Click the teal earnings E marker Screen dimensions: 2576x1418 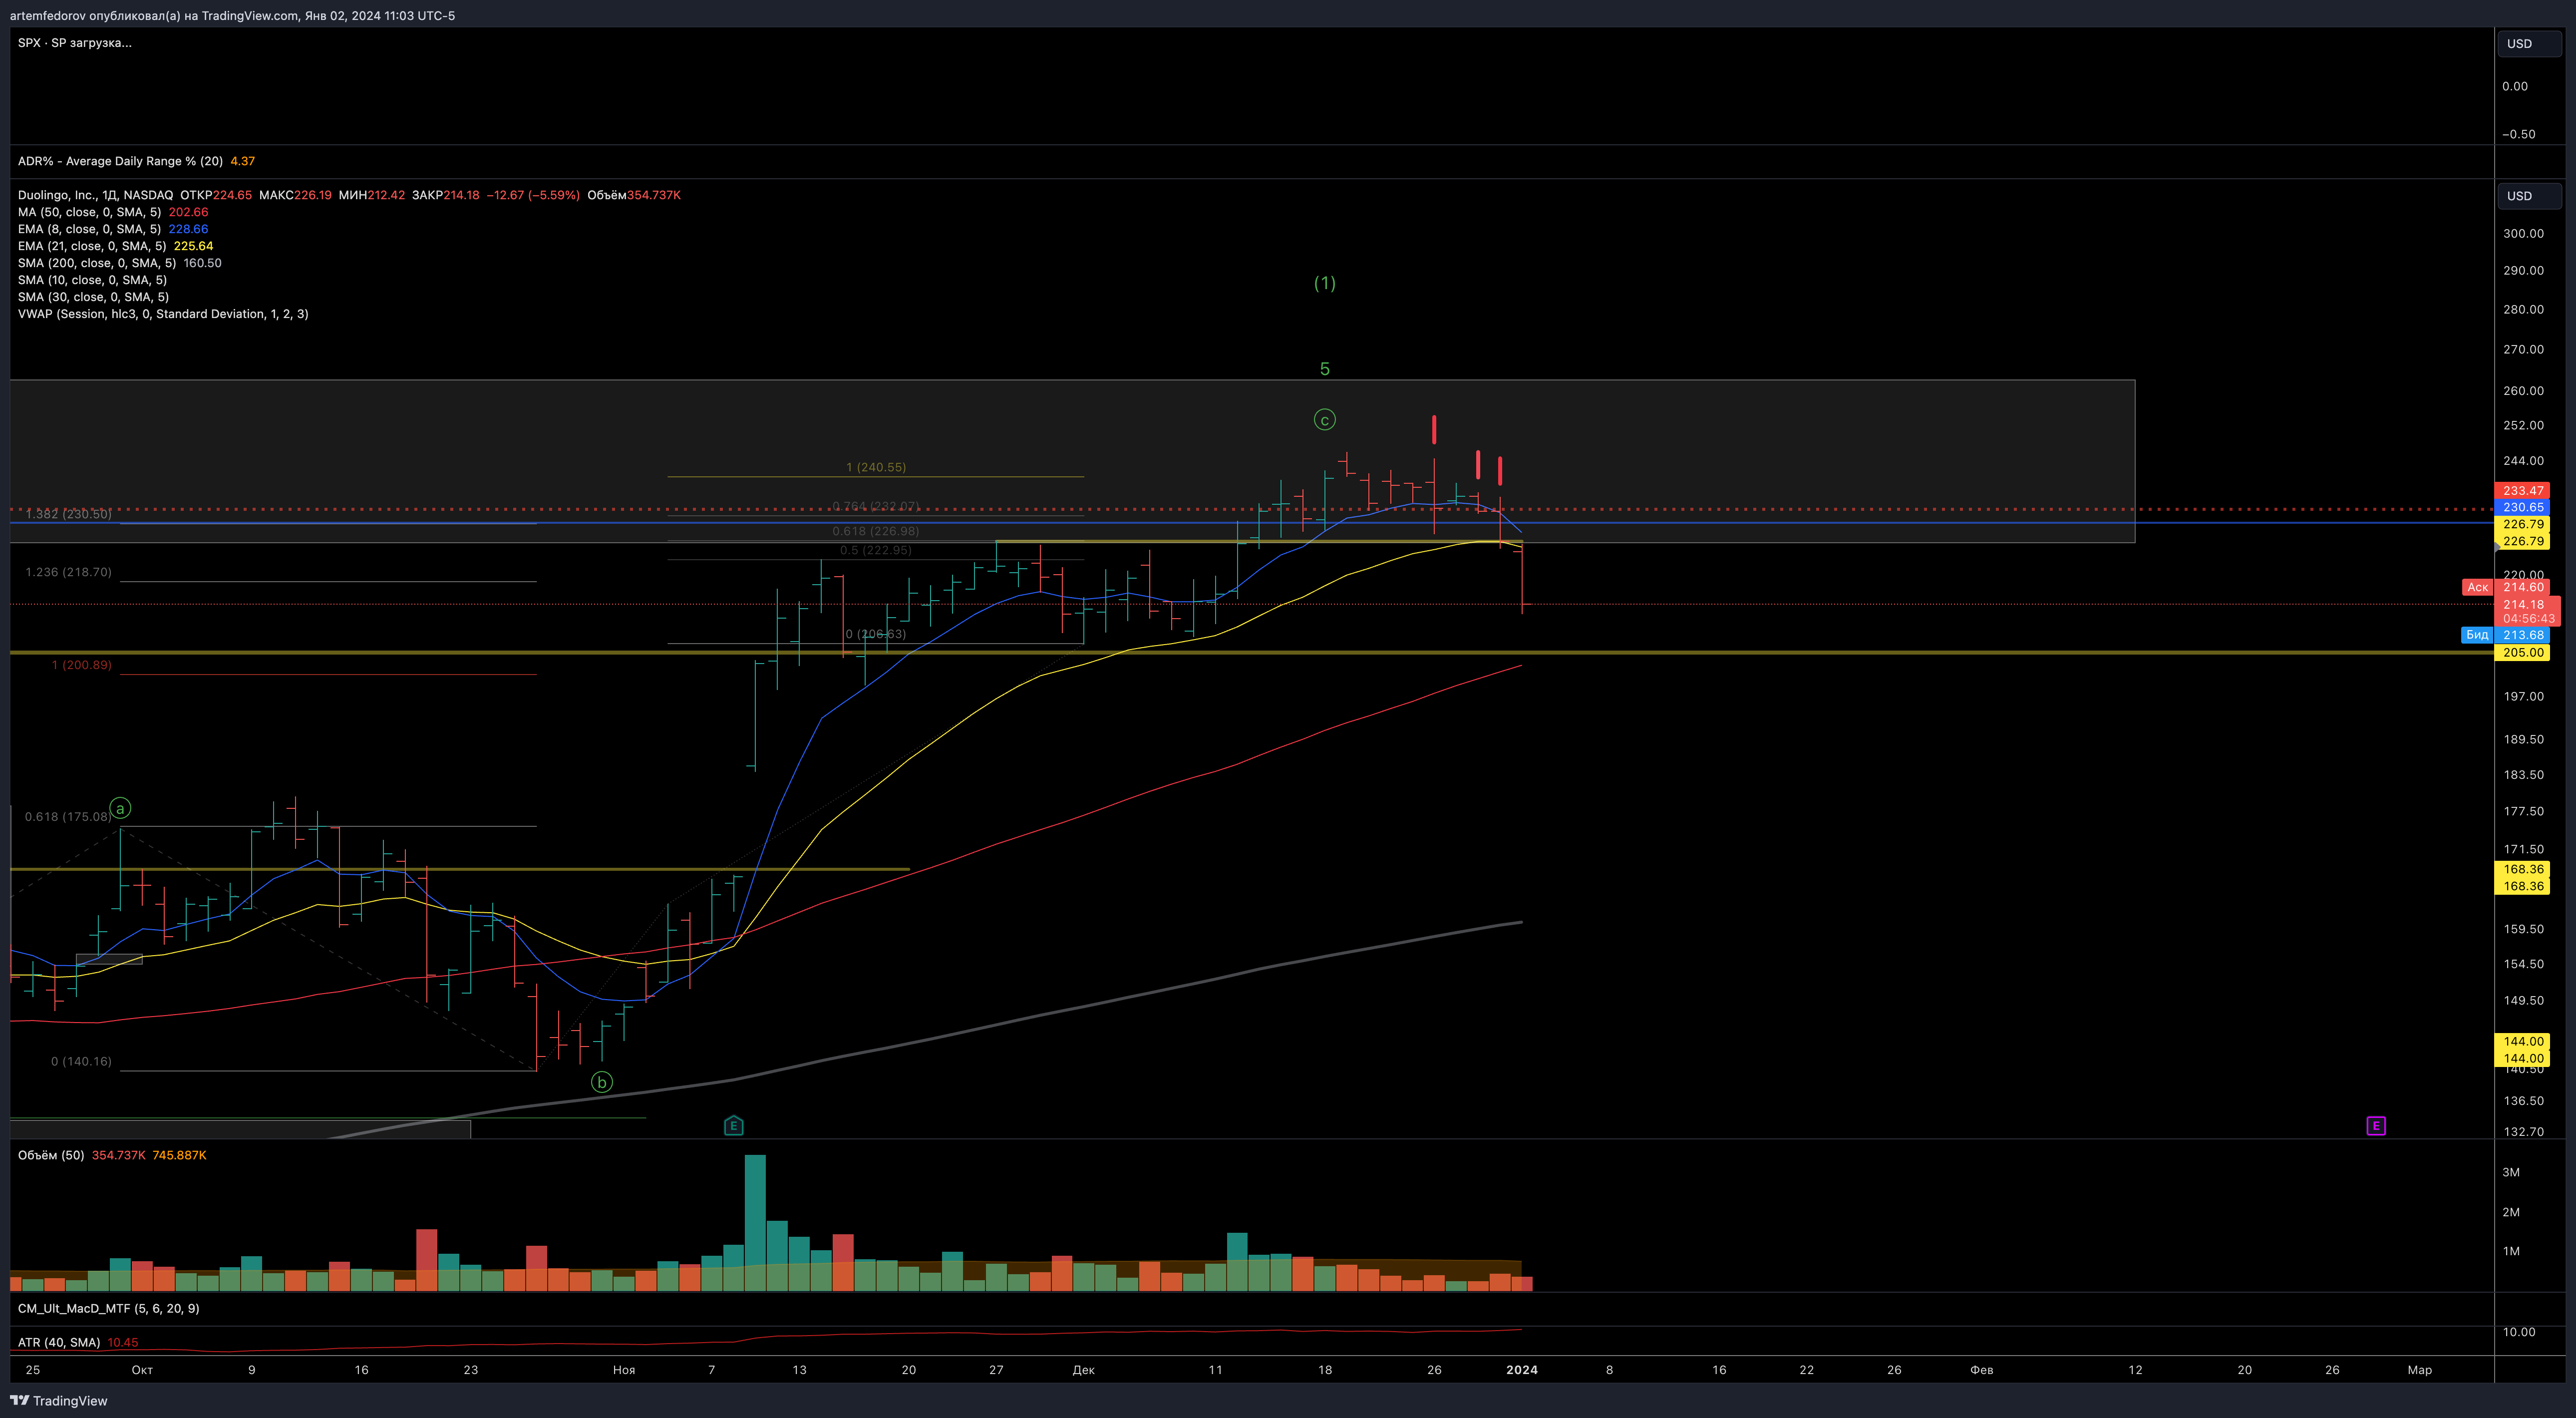733,1126
